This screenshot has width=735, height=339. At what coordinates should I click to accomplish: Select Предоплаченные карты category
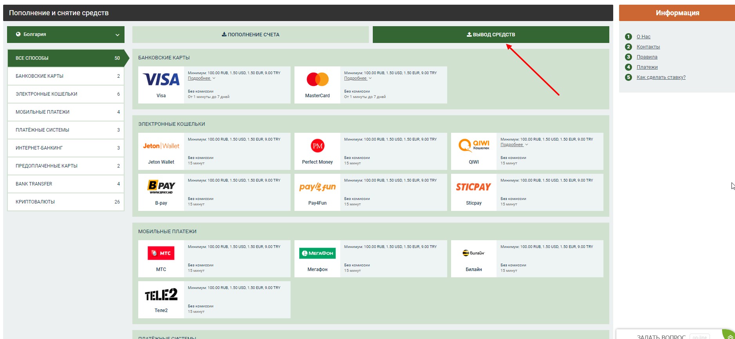tap(66, 166)
